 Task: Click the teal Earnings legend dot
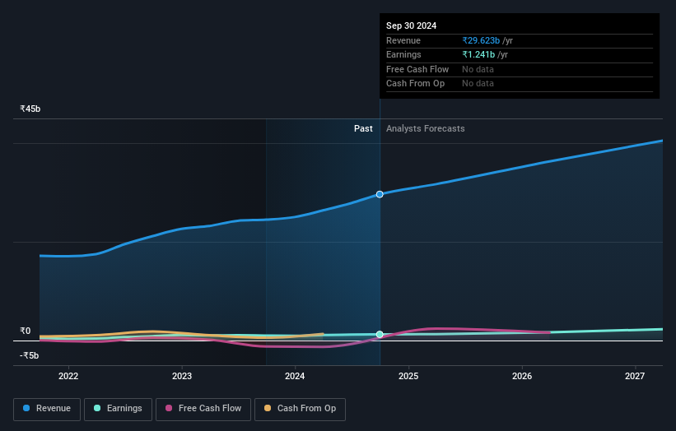[97, 408]
